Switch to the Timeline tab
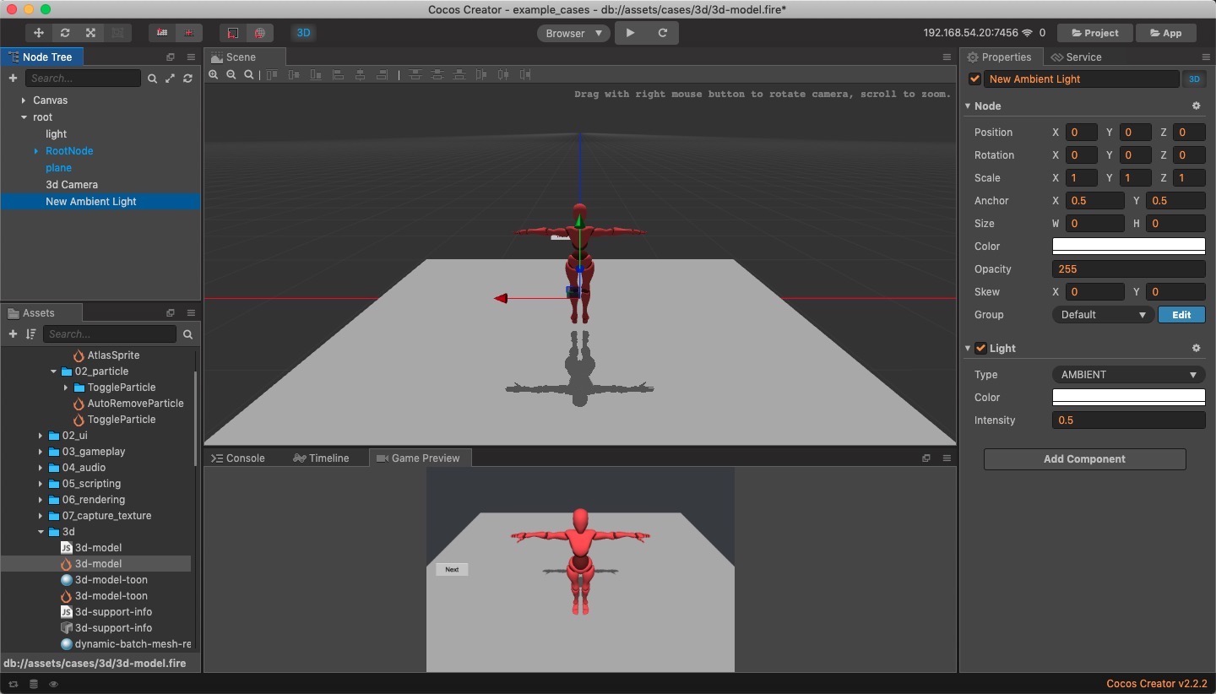The image size is (1216, 694). (321, 458)
